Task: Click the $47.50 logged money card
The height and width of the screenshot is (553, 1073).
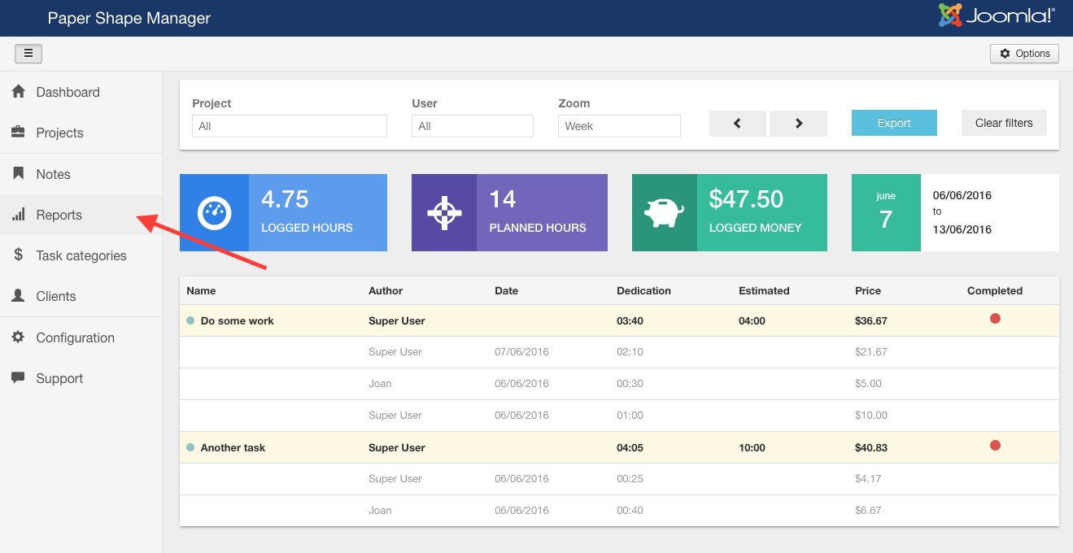Action: [730, 212]
